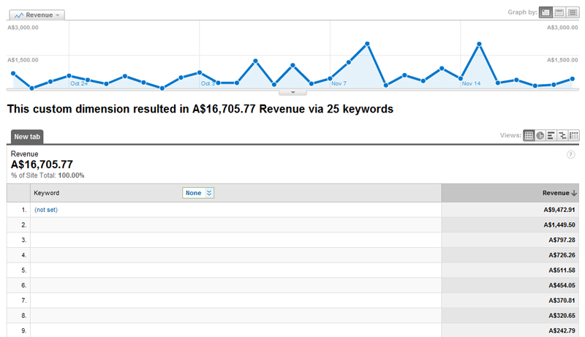585x337 pixels.
Task: Select graph by week icon
Action: tap(559, 12)
